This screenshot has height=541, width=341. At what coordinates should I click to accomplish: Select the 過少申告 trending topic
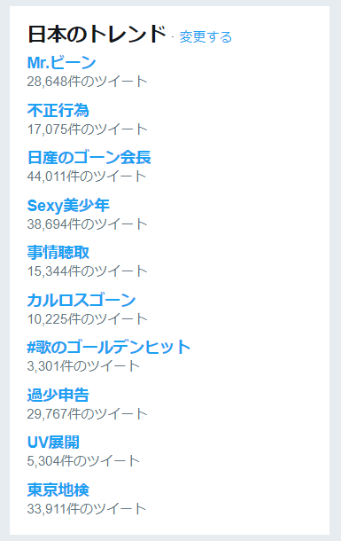tap(58, 395)
